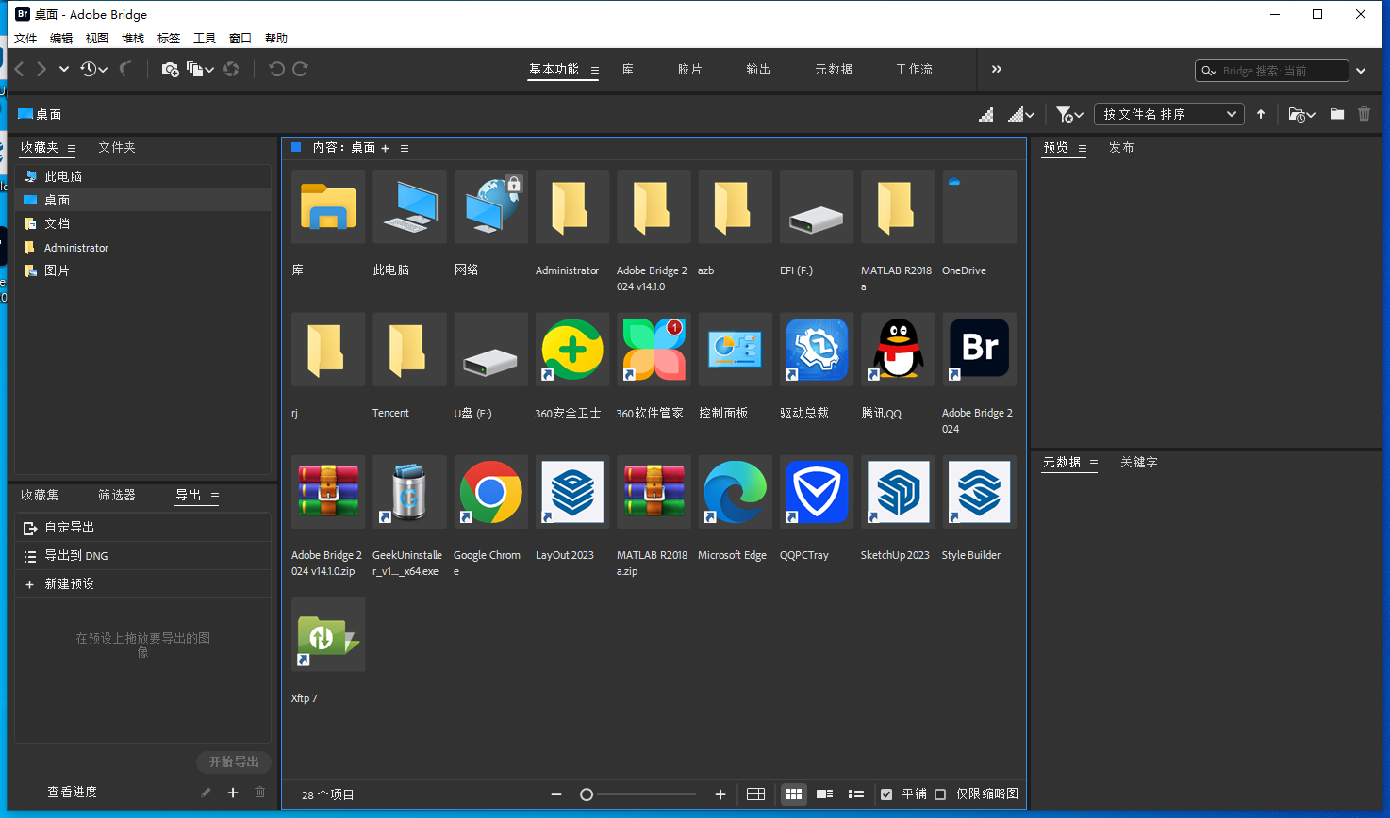This screenshot has width=1390, height=818.
Task: Show more workspaces via double chevron
Action: click(997, 69)
